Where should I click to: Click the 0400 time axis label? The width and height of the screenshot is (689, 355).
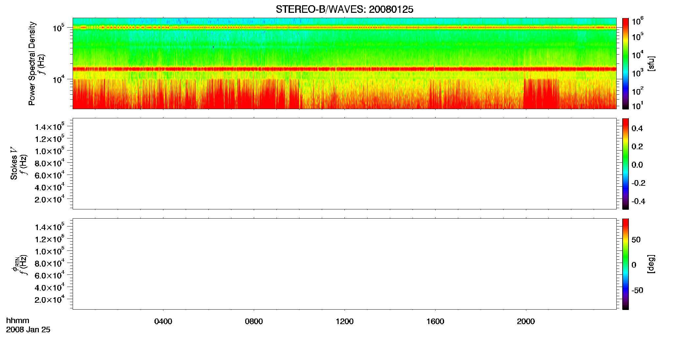[x=163, y=321]
